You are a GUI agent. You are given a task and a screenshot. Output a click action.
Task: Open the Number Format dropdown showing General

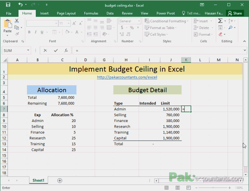pos(139,21)
